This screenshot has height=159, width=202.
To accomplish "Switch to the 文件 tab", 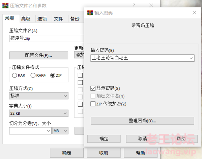I will point(58,19).
